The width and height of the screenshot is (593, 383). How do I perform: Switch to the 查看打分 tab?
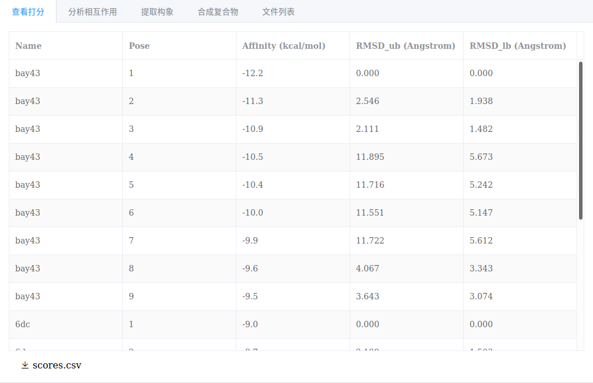pyautogui.click(x=28, y=12)
